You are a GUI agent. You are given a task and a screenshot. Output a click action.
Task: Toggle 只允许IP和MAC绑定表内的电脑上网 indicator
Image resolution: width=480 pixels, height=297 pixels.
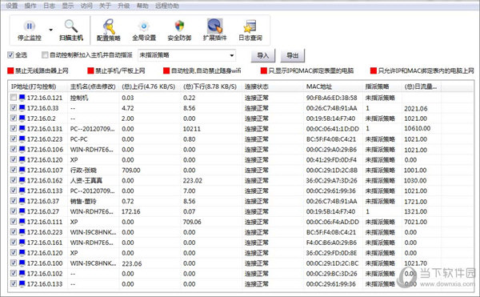373,71
